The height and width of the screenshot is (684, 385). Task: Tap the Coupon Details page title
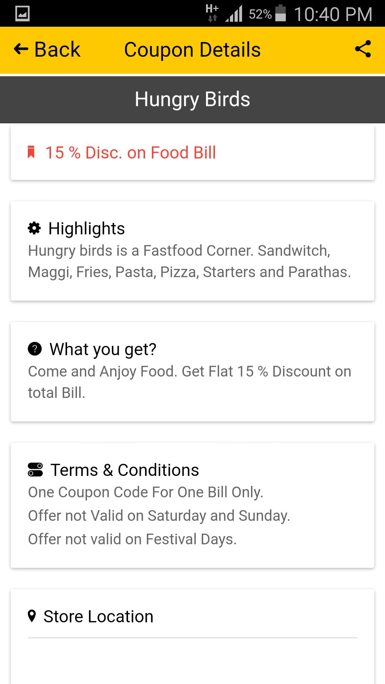click(192, 50)
